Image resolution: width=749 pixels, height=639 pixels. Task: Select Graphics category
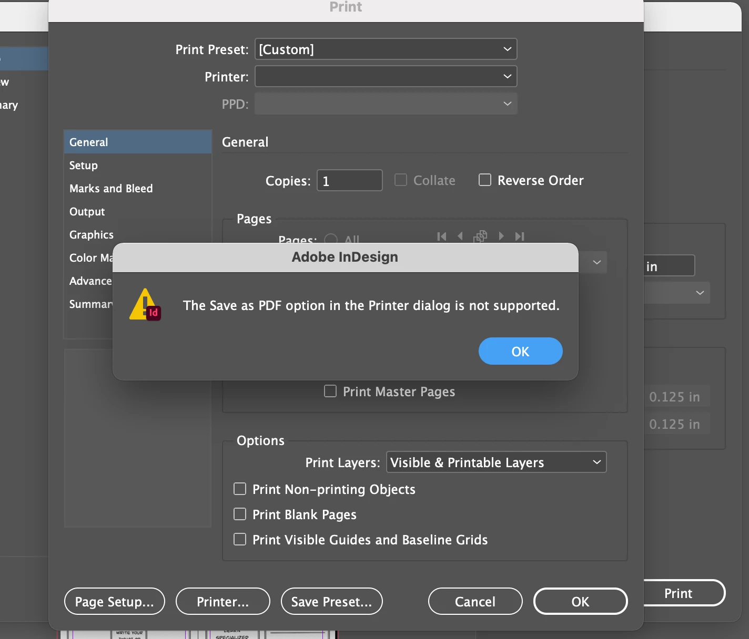[x=138, y=234]
